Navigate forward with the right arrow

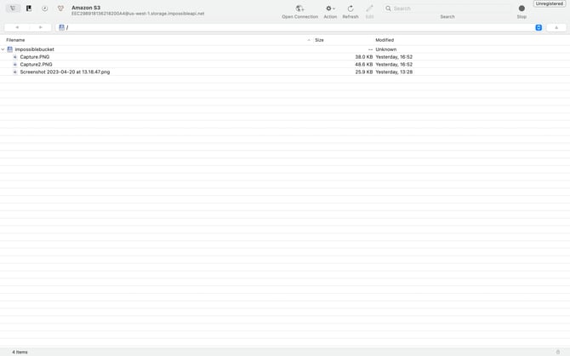coord(40,27)
